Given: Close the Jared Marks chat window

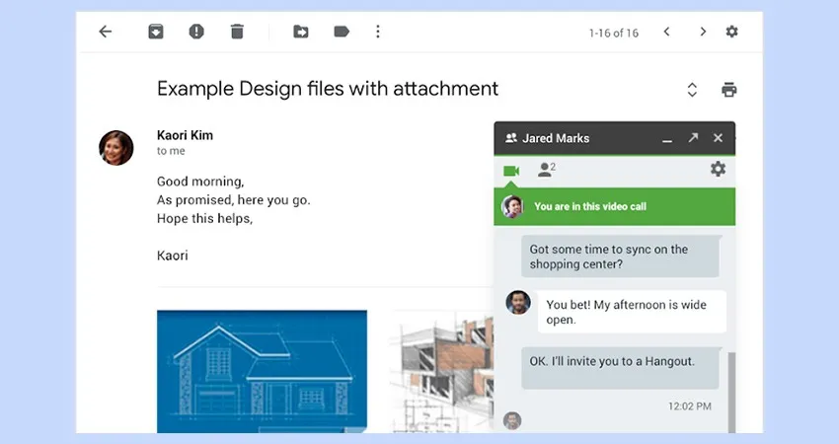Looking at the screenshot, I should click(x=718, y=138).
